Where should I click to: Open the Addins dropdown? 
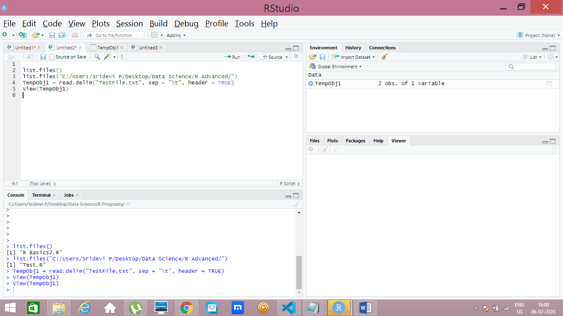click(x=176, y=35)
